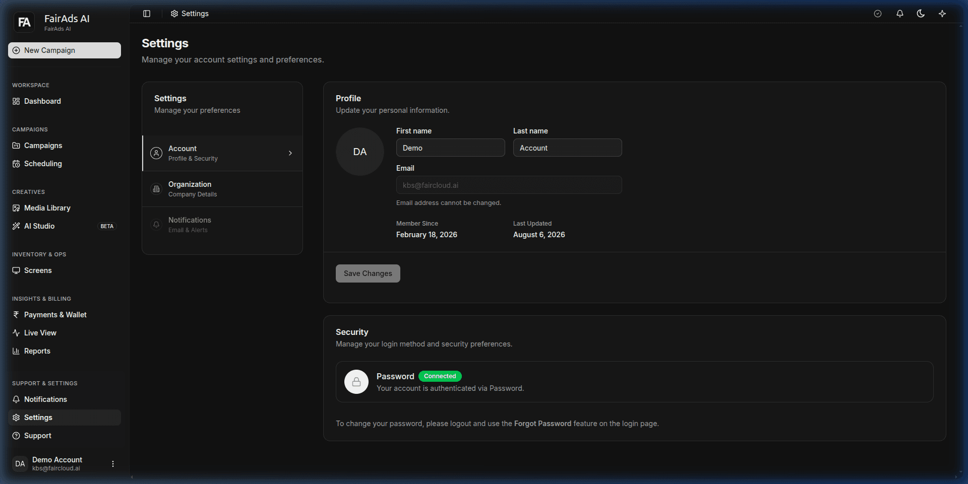Click the gear icon beside Settings breadcrumb
This screenshot has width=968, height=484.
(174, 14)
